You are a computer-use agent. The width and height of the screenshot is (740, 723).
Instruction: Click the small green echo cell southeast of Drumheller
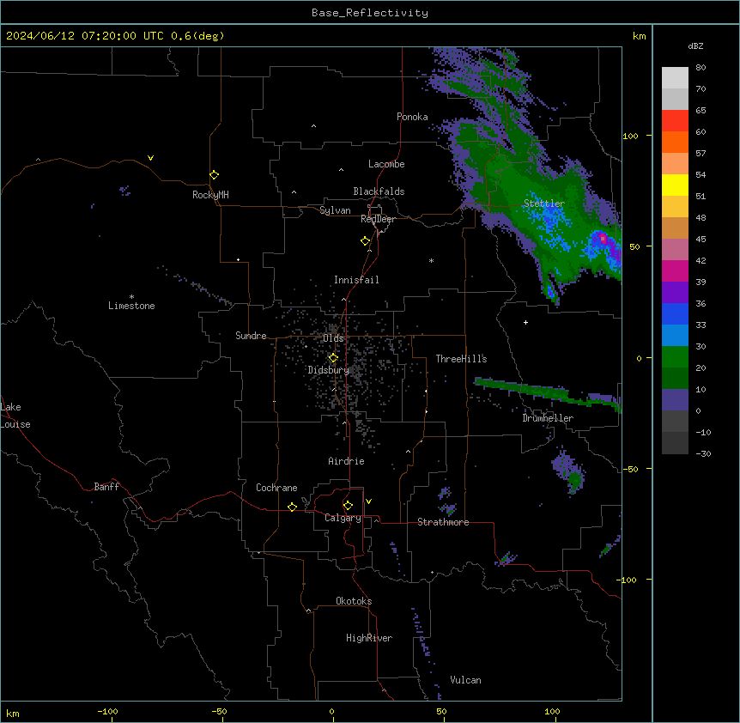[575, 480]
